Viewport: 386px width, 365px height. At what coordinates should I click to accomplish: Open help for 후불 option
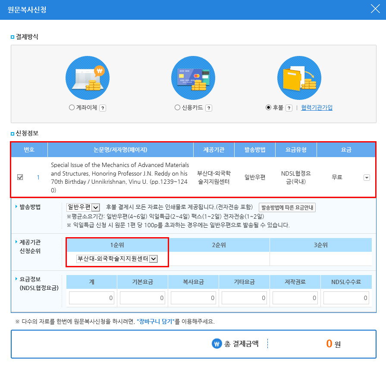pyautogui.click(x=289, y=108)
